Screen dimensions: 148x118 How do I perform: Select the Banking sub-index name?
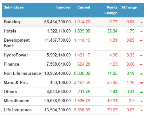(12, 22)
